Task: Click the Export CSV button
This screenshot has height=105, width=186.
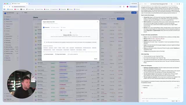Action: (103, 19)
